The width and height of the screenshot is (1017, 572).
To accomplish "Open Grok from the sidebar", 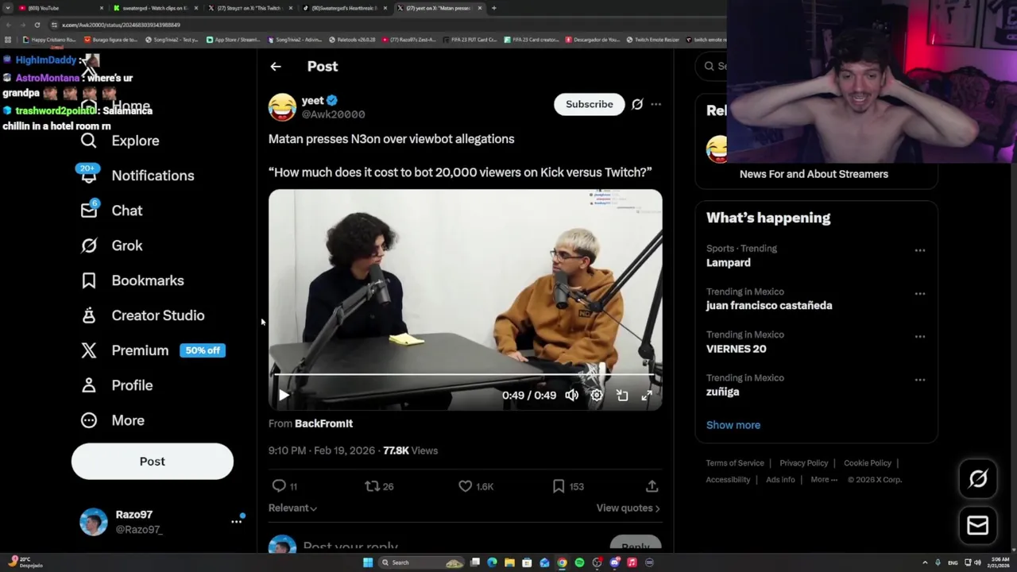I will click(112, 245).
